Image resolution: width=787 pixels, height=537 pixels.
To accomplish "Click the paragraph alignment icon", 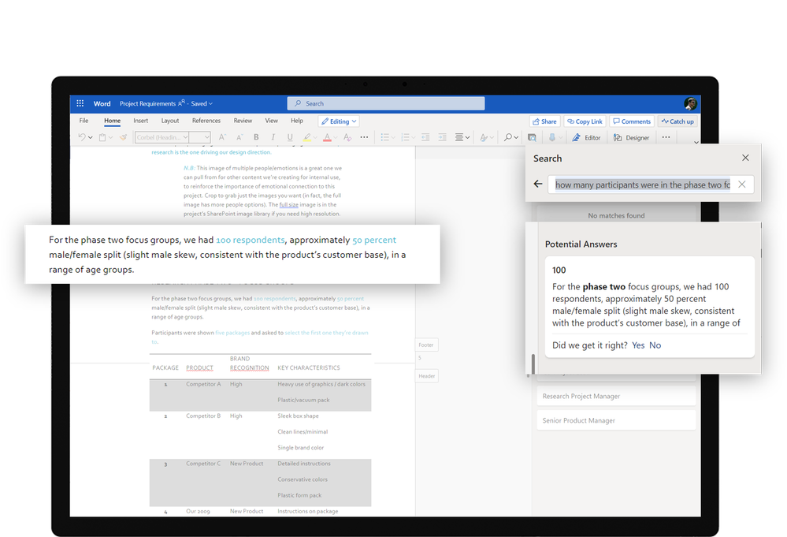I will [459, 137].
